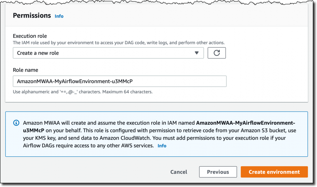Screen dimensions: 317x187
Task: Open the Info link beside Permissions heading
Action: pos(59,16)
